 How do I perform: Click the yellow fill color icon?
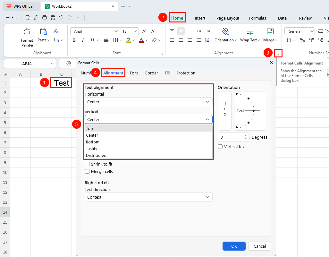click(128, 40)
